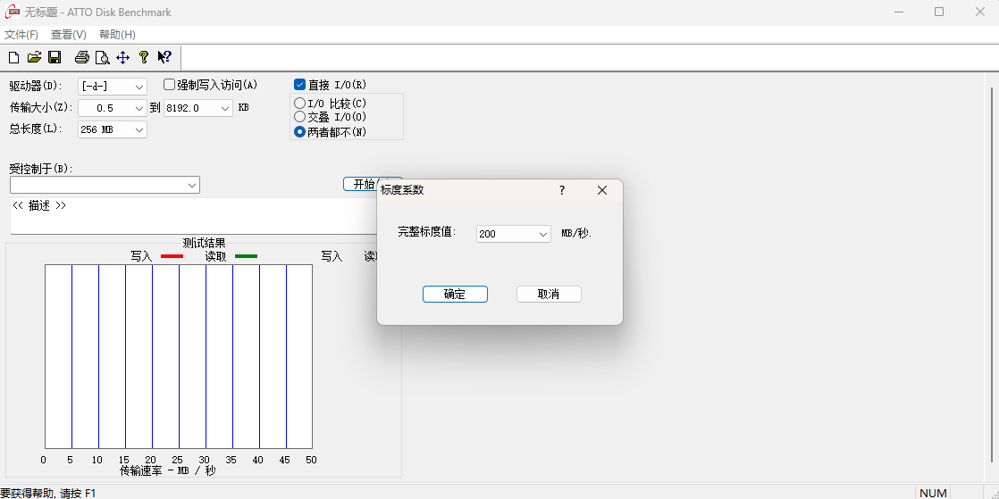Uncheck the 直接 I/O checkbox
The image size is (999, 499).
(x=300, y=85)
